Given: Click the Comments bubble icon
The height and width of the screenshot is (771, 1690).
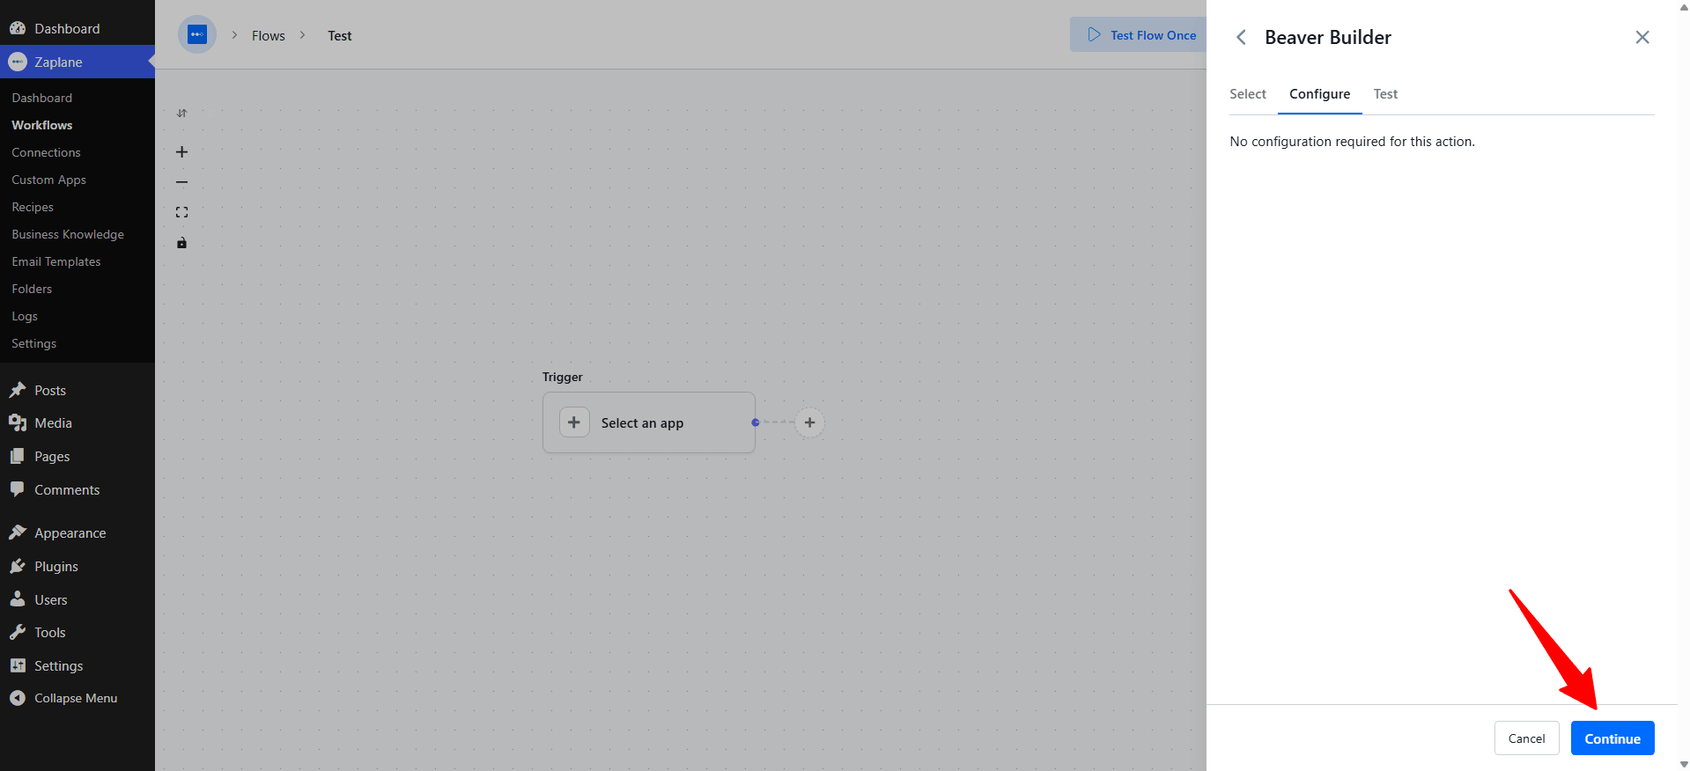Looking at the screenshot, I should [x=18, y=489].
